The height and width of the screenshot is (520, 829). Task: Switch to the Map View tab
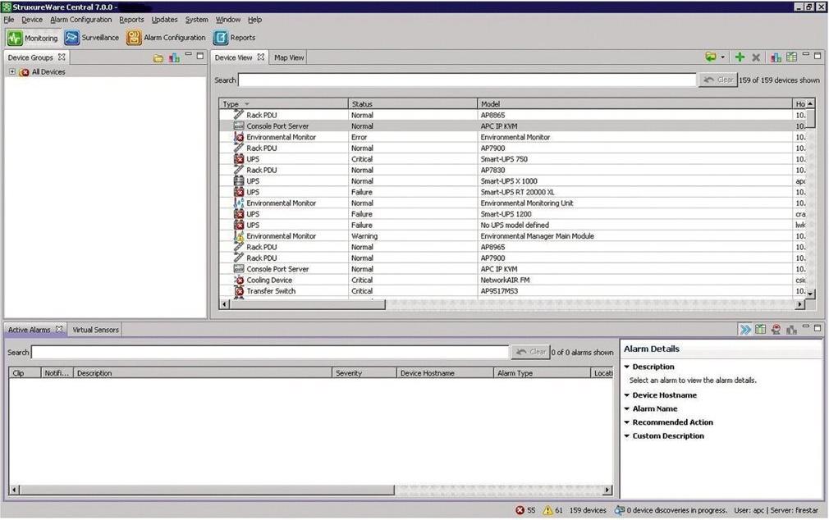pyautogui.click(x=289, y=57)
